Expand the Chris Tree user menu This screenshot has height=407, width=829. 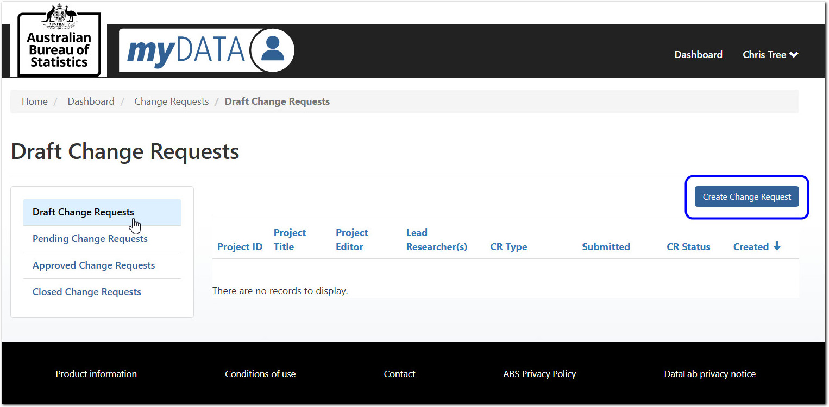pos(770,55)
